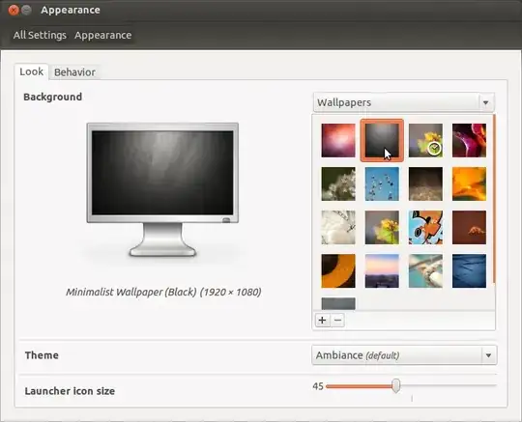Click the Appearance breadcrumb button
Screen dimensions: 522x422
(x=102, y=35)
